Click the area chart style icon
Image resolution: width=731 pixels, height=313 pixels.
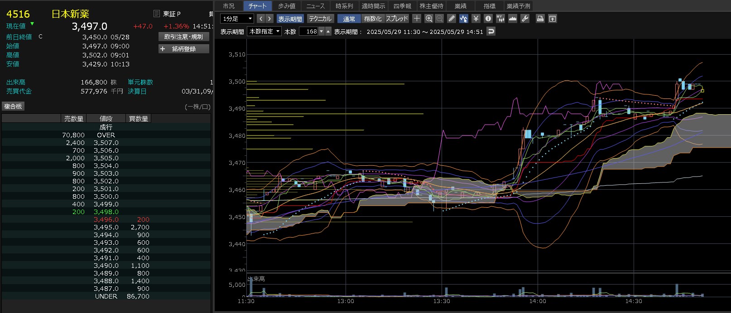(513, 19)
